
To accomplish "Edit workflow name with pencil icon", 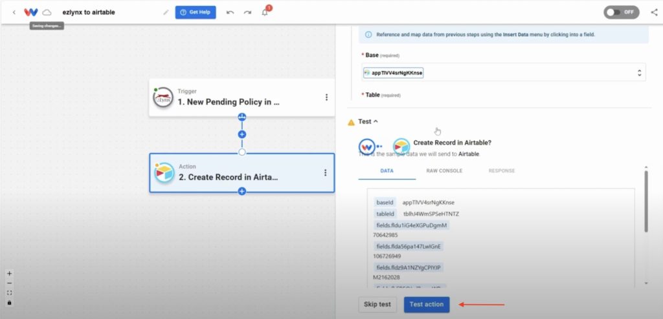I will pos(166,12).
